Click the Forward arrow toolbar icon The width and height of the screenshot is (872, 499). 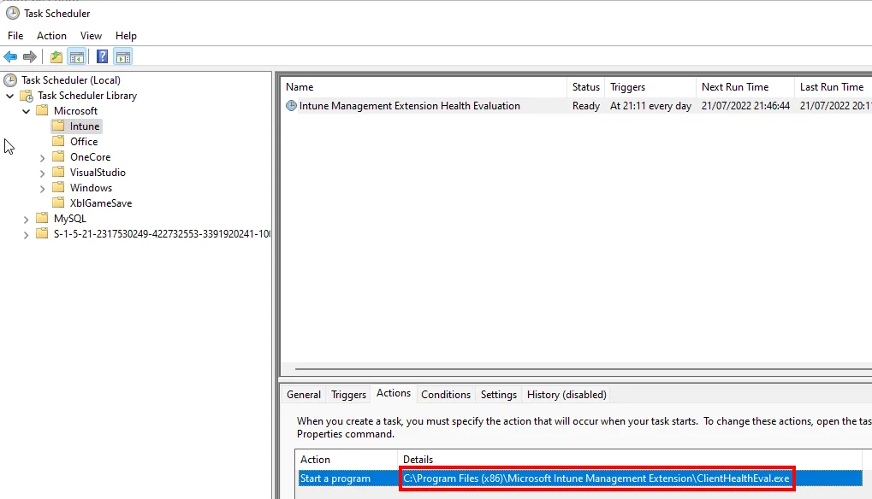[30, 56]
